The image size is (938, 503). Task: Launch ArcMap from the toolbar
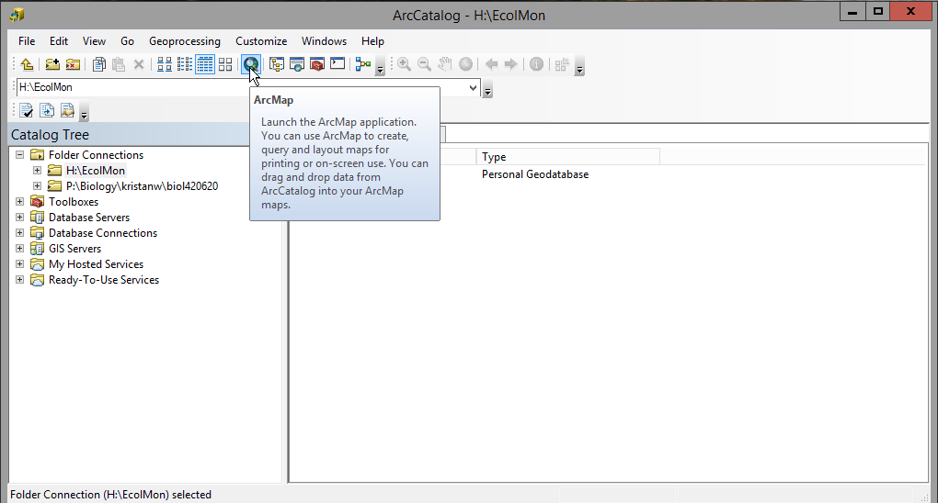click(251, 64)
